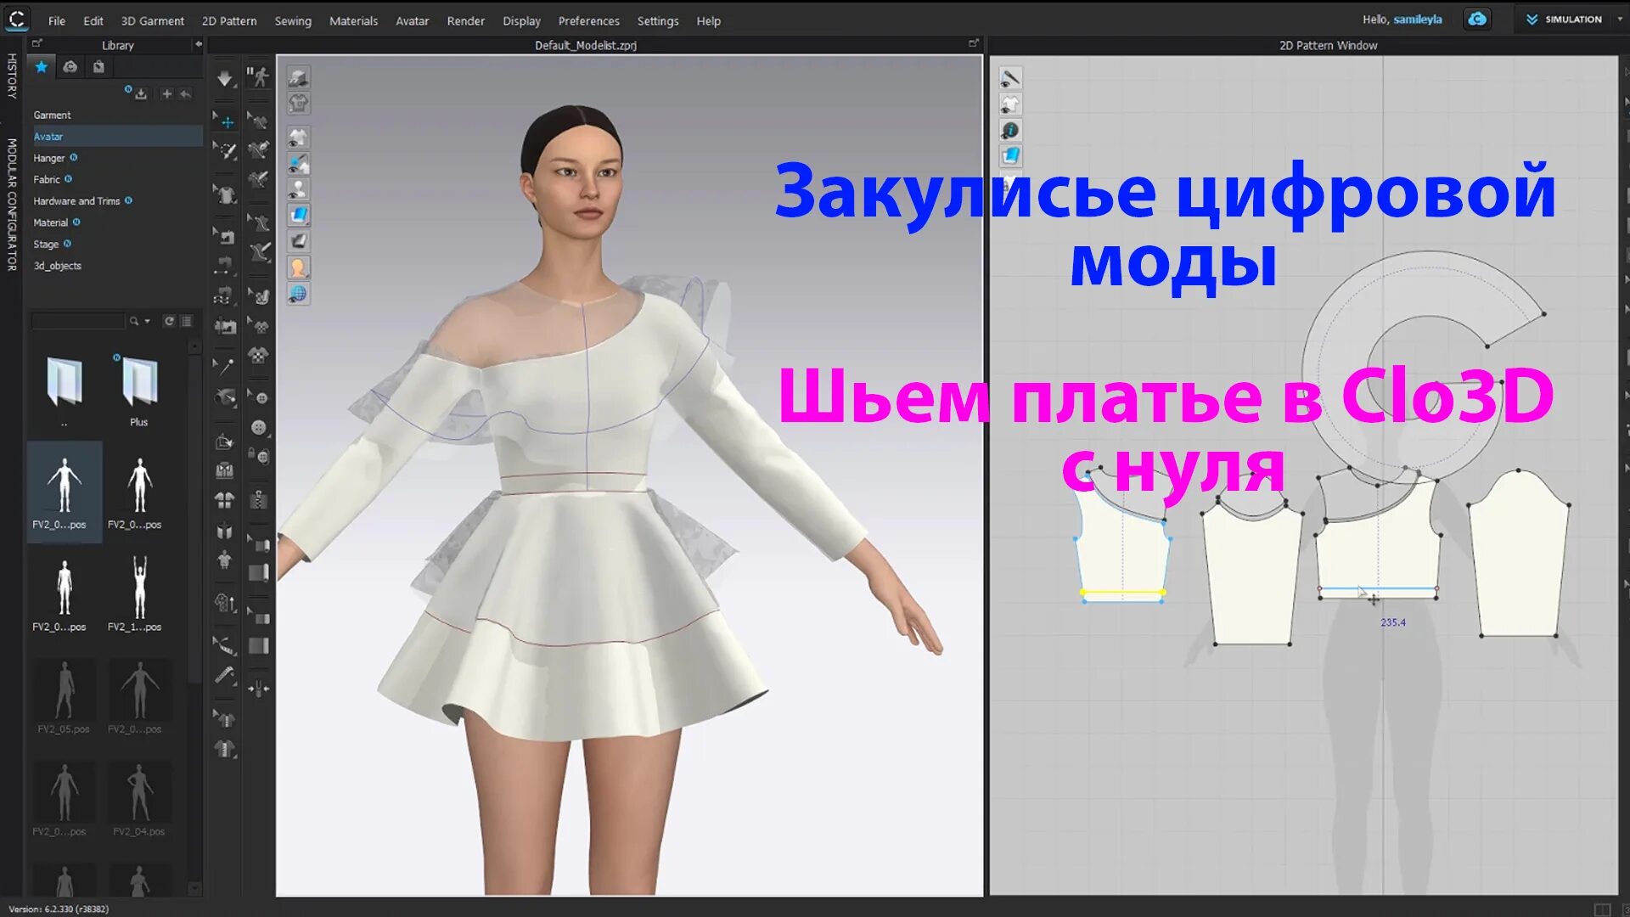The height and width of the screenshot is (917, 1630).
Task: Click the download icon in Library panel
Action: coord(141,94)
